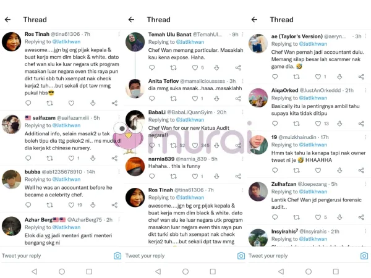Screen dimensions: 371x278
Task: Open @JatIkhwan link under saifazam's reply
Action: (x=66, y=125)
